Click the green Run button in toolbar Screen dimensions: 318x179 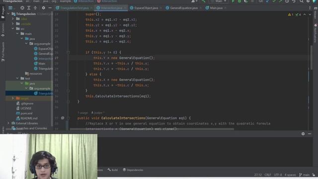[x=233, y=1]
